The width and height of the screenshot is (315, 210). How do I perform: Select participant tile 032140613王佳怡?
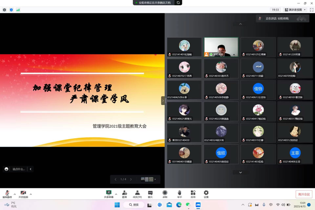258,90
